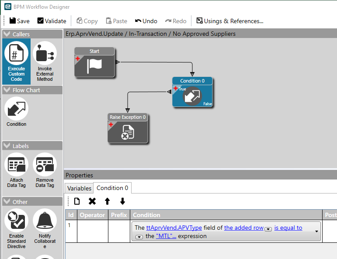Click the breadcrumb 'No Approved Suppliers' title
The image size is (337, 259).
(204, 34)
